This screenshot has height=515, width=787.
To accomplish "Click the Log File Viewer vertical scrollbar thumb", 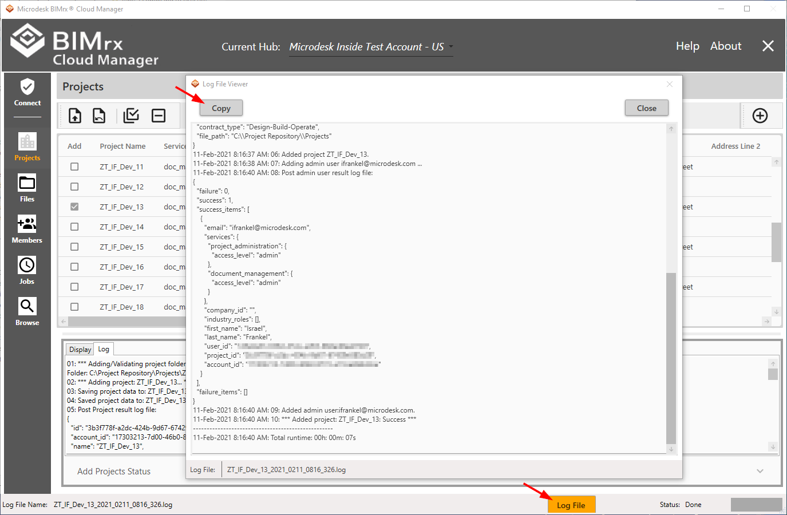I will [671, 358].
